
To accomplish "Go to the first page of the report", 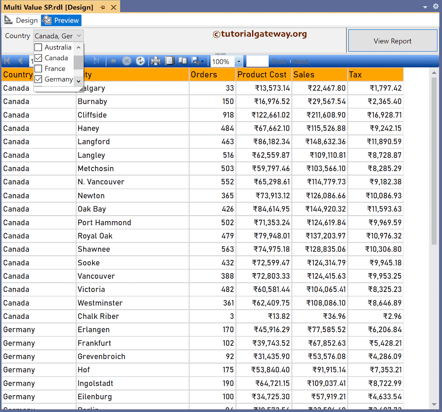I will click(x=7, y=60).
